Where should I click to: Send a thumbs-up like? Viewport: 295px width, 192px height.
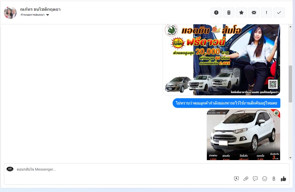click(x=283, y=179)
